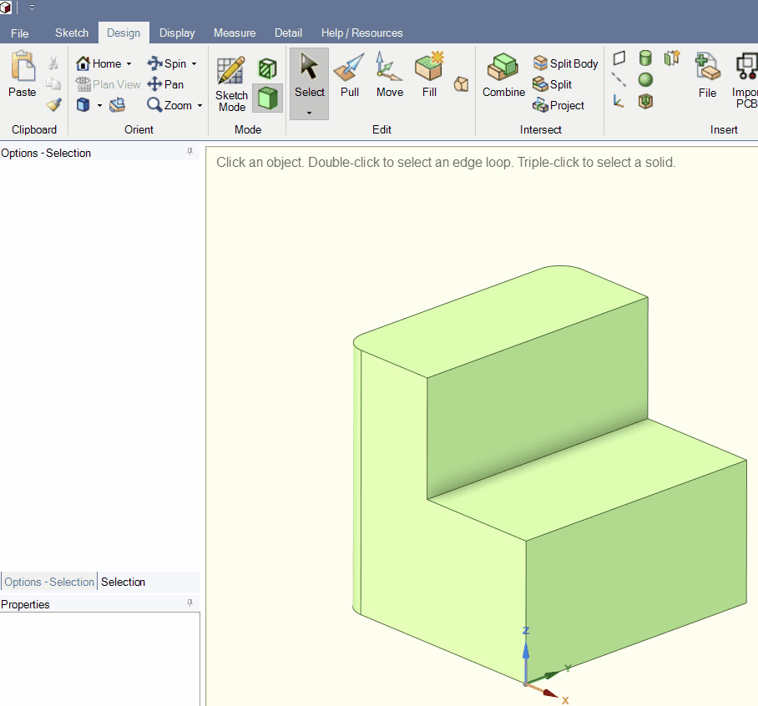Open the Select tool dropdown arrow
Screen dimensions: 758x706
click(x=310, y=113)
